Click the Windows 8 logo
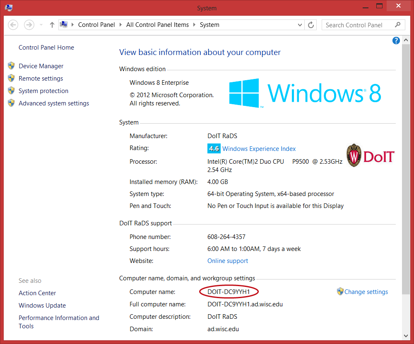Image resolution: width=414 pixels, height=344 pixels. [305, 93]
